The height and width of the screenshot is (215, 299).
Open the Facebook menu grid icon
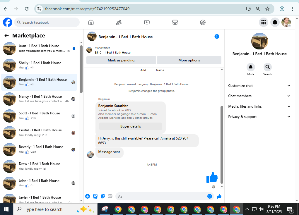tap(264, 23)
